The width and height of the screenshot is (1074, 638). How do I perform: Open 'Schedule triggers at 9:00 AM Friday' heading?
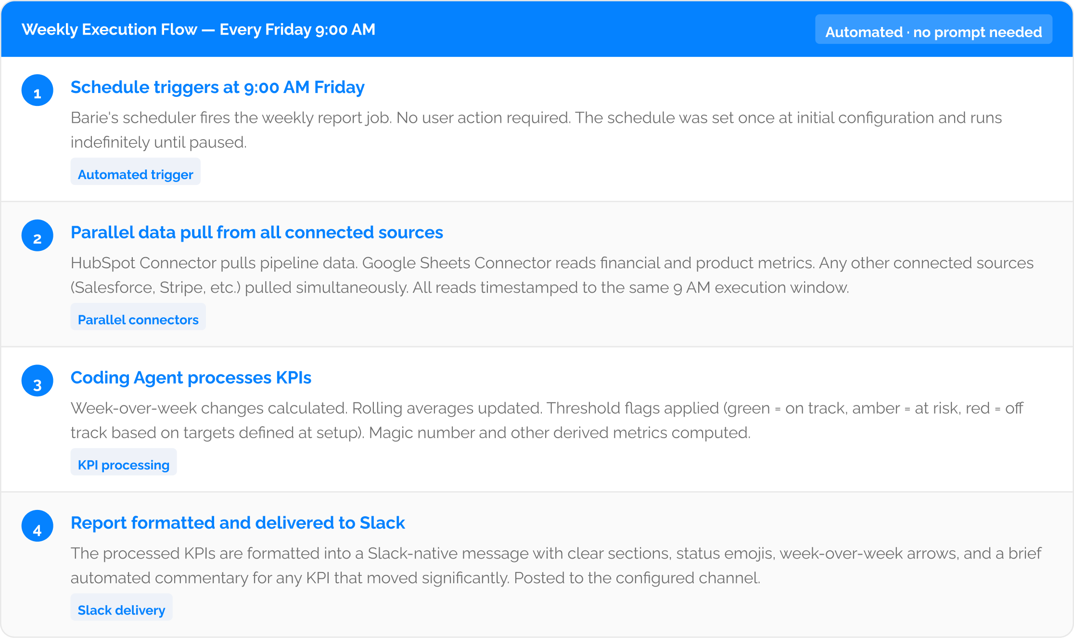(217, 87)
